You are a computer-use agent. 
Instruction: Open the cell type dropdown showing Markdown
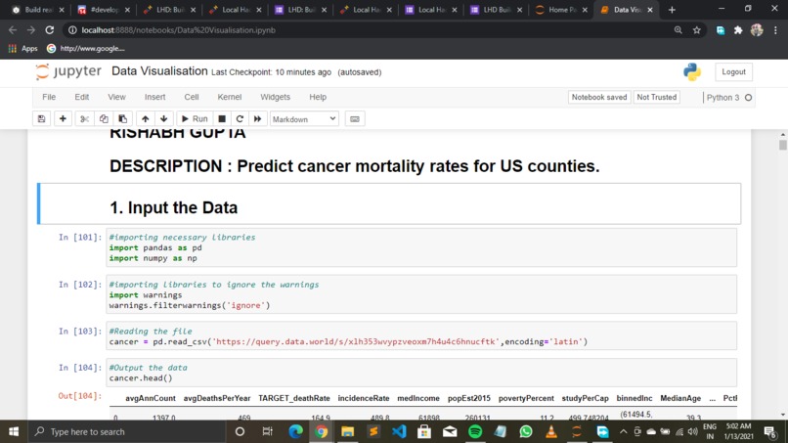[304, 119]
